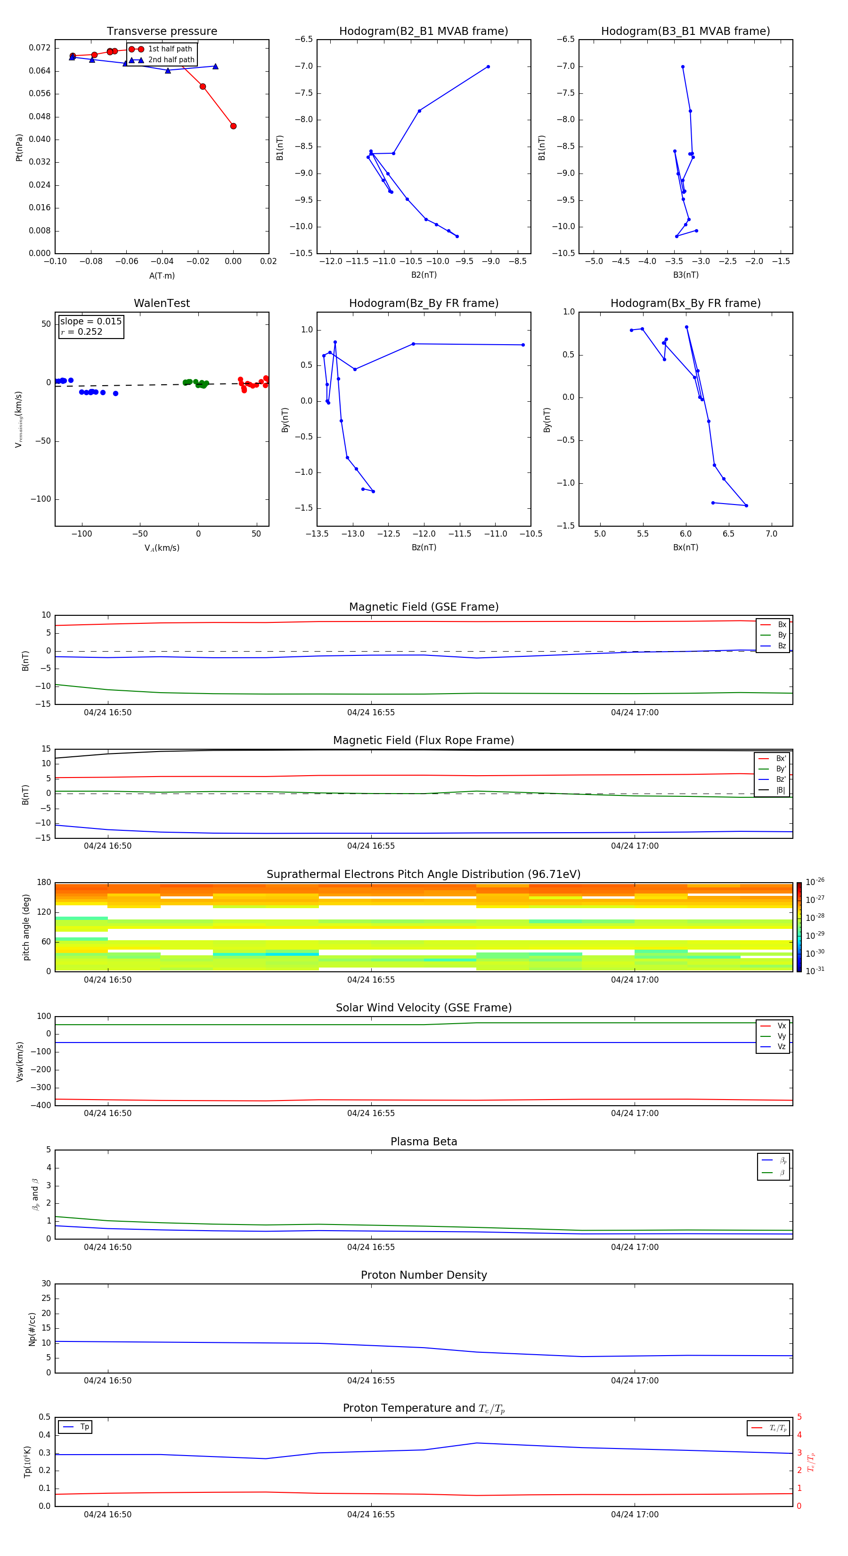The width and height of the screenshot is (848, 1556).
Task: Click the slope and r annotation in WalenTest
Action: click(x=90, y=326)
